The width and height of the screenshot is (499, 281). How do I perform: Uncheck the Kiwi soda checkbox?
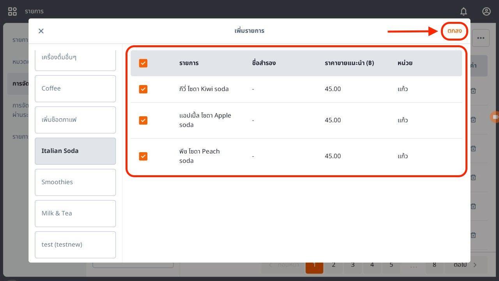(x=143, y=89)
